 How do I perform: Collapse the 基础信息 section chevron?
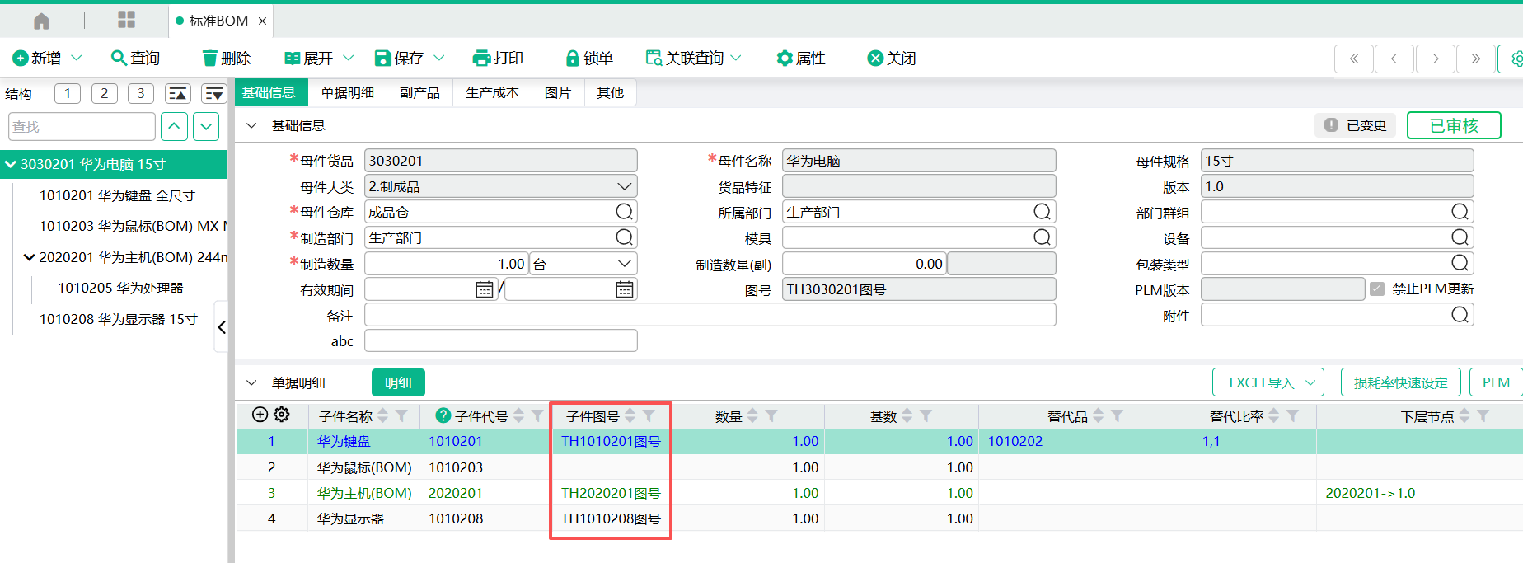(x=252, y=126)
